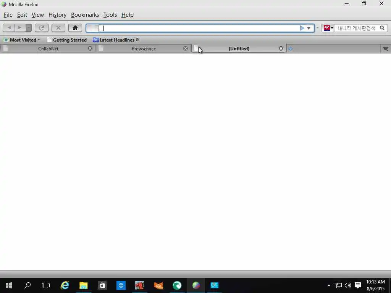
Task: Open the search engine selector dropdown
Action: coord(328,28)
